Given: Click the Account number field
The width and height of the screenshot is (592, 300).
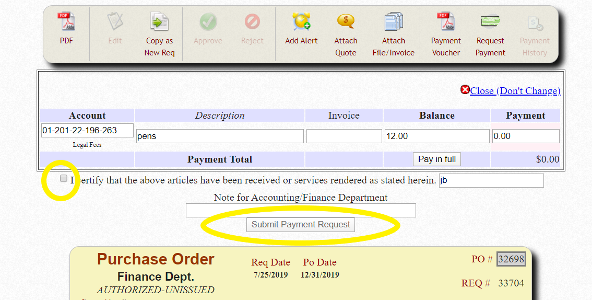Looking at the screenshot, I should coord(87,130).
